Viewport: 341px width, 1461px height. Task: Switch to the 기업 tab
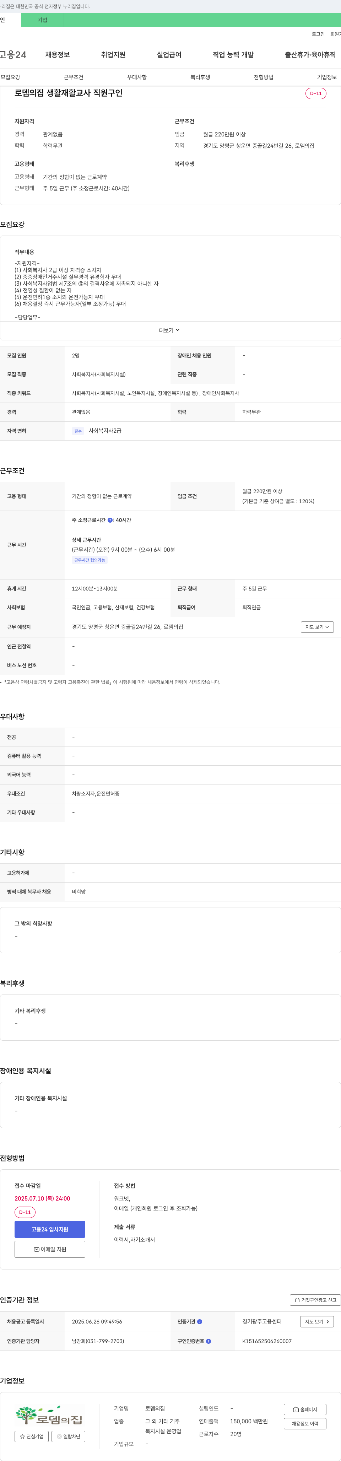(43, 20)
